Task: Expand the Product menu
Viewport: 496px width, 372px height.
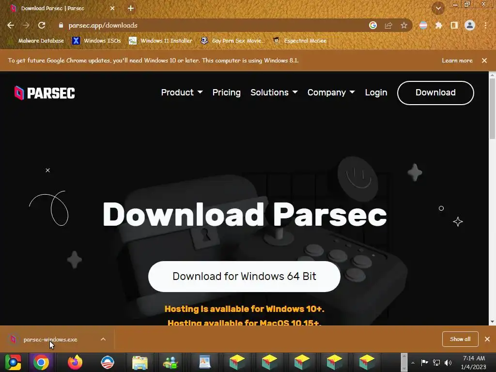Action: pos(182,93)
